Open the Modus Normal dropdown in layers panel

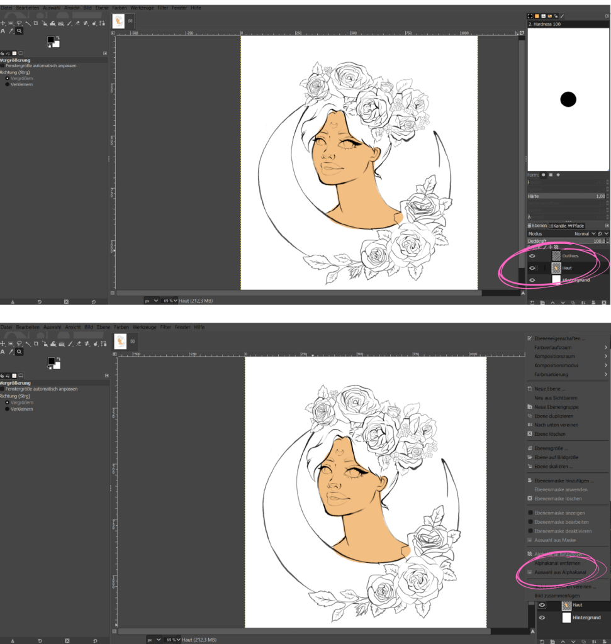coord(581,233)
